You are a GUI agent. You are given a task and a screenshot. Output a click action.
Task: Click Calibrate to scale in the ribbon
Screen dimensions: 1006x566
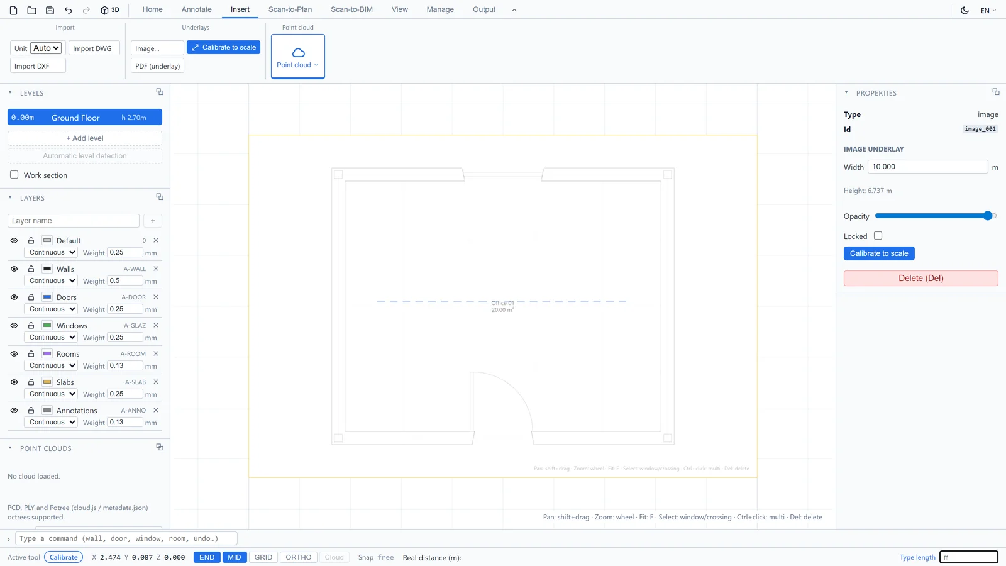coord(223,47)
